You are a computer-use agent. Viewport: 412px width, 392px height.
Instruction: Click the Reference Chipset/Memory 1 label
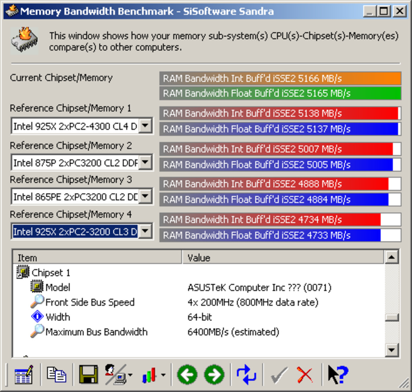70,108
